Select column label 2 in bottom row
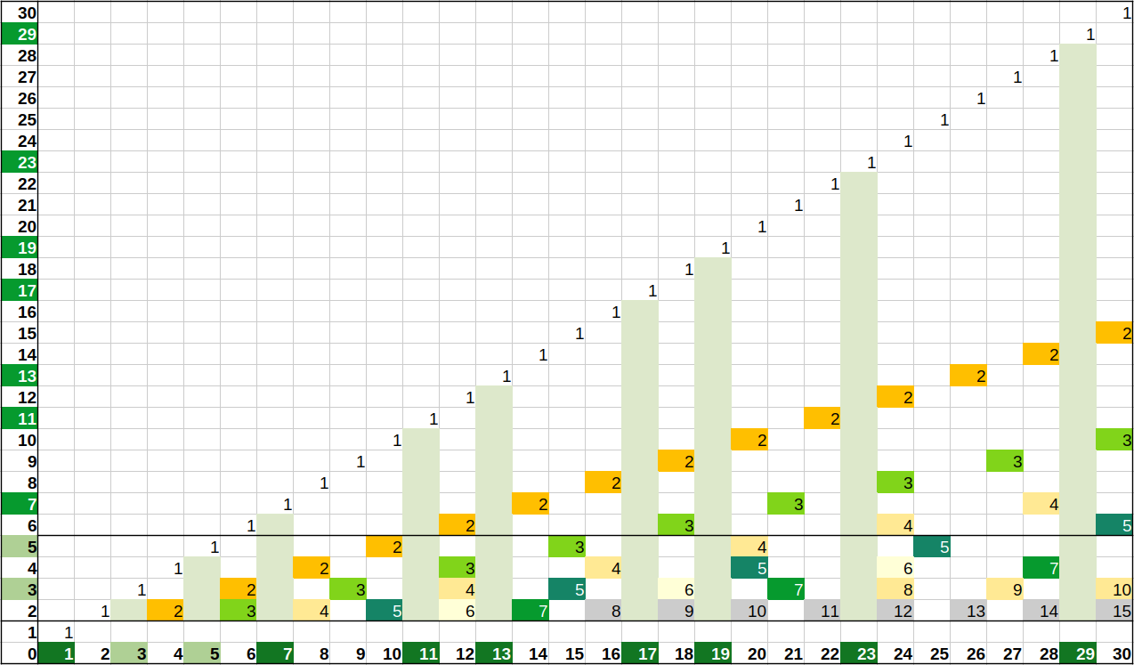Image resolution: width=1134 pixels, height=665 pixels. (93, 653)
